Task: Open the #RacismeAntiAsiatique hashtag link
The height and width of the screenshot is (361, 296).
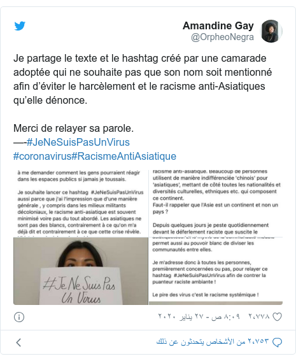Action: click(x=124, y=157)
